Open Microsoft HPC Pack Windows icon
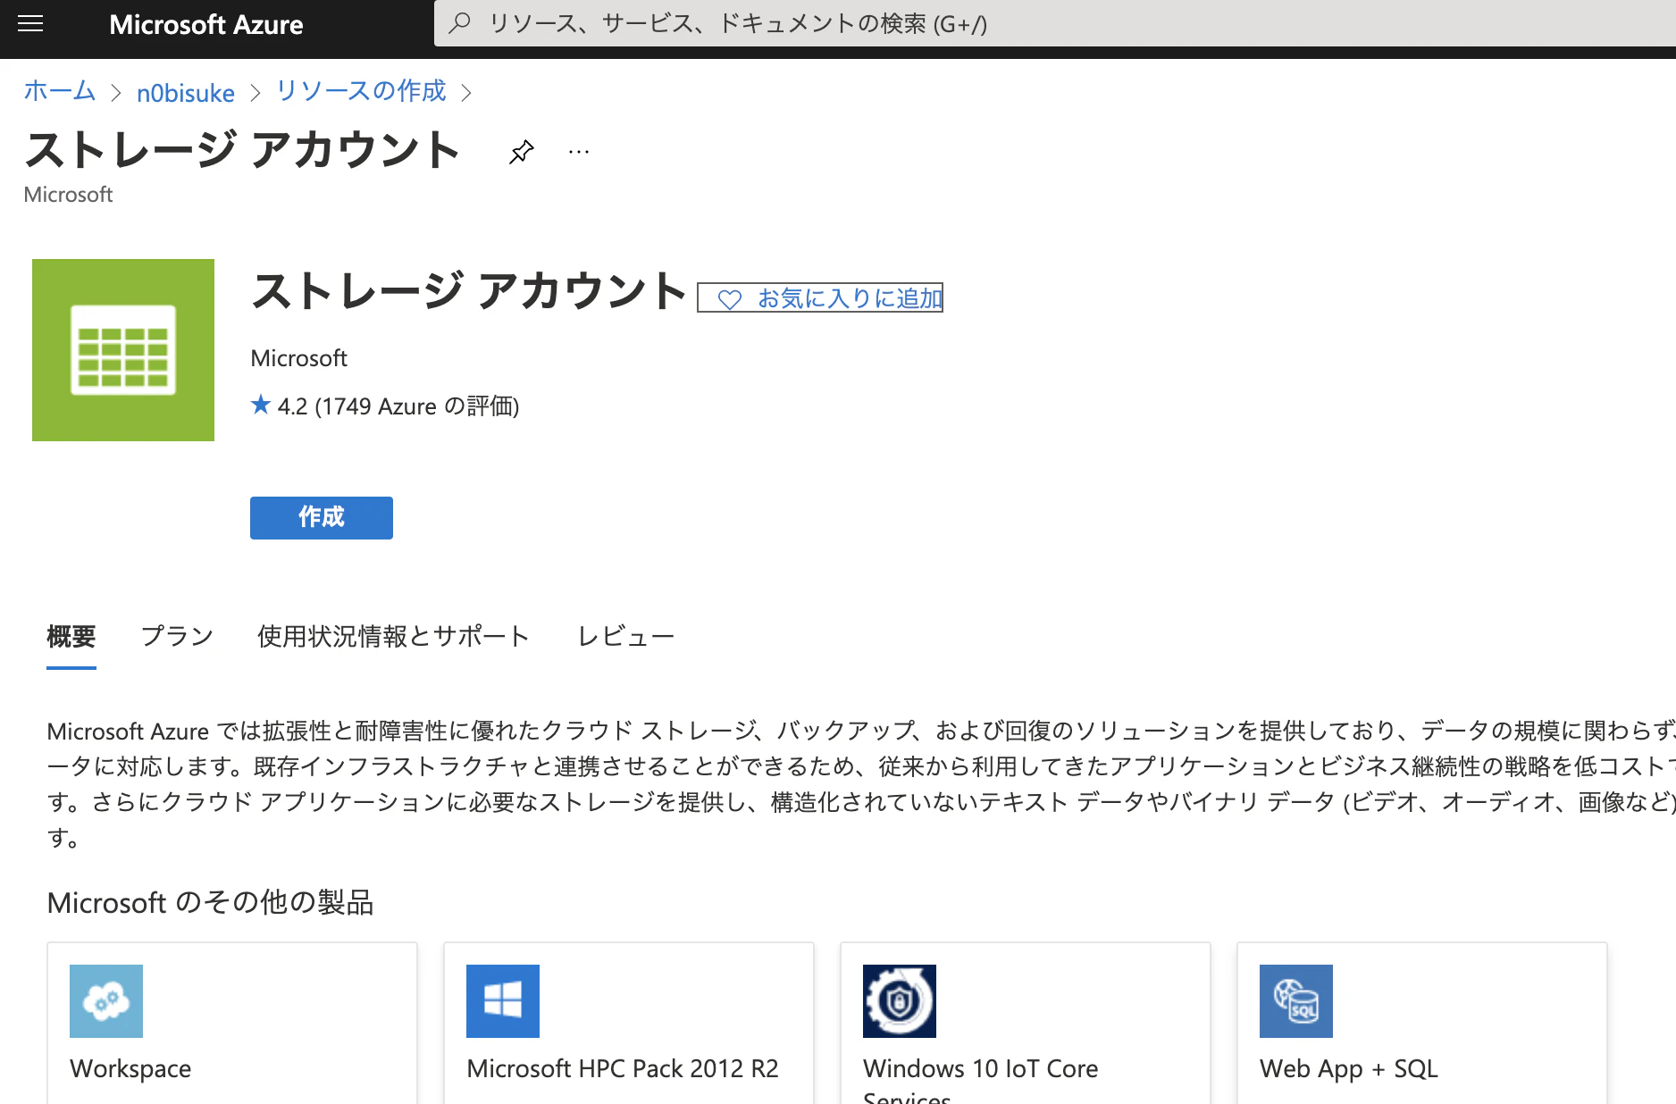Viewport: 1676px width, 1104px height. coord(503,1001)
